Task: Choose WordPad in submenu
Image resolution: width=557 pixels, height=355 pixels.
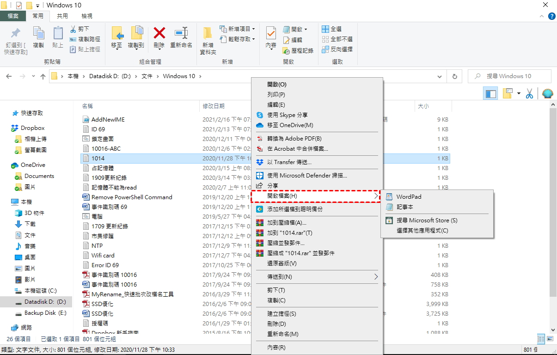Action: [x=437, y=197]
